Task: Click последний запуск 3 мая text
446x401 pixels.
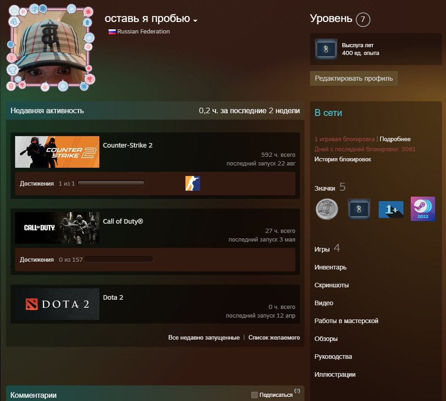Action: (261, 240)
